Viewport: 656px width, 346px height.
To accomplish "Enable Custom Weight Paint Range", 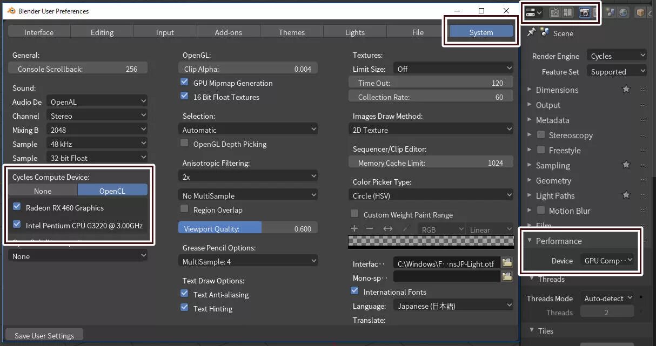I will tap(354, 214).
